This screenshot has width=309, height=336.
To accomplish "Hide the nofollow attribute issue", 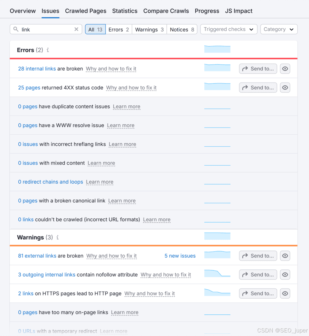I will point(285,275).
